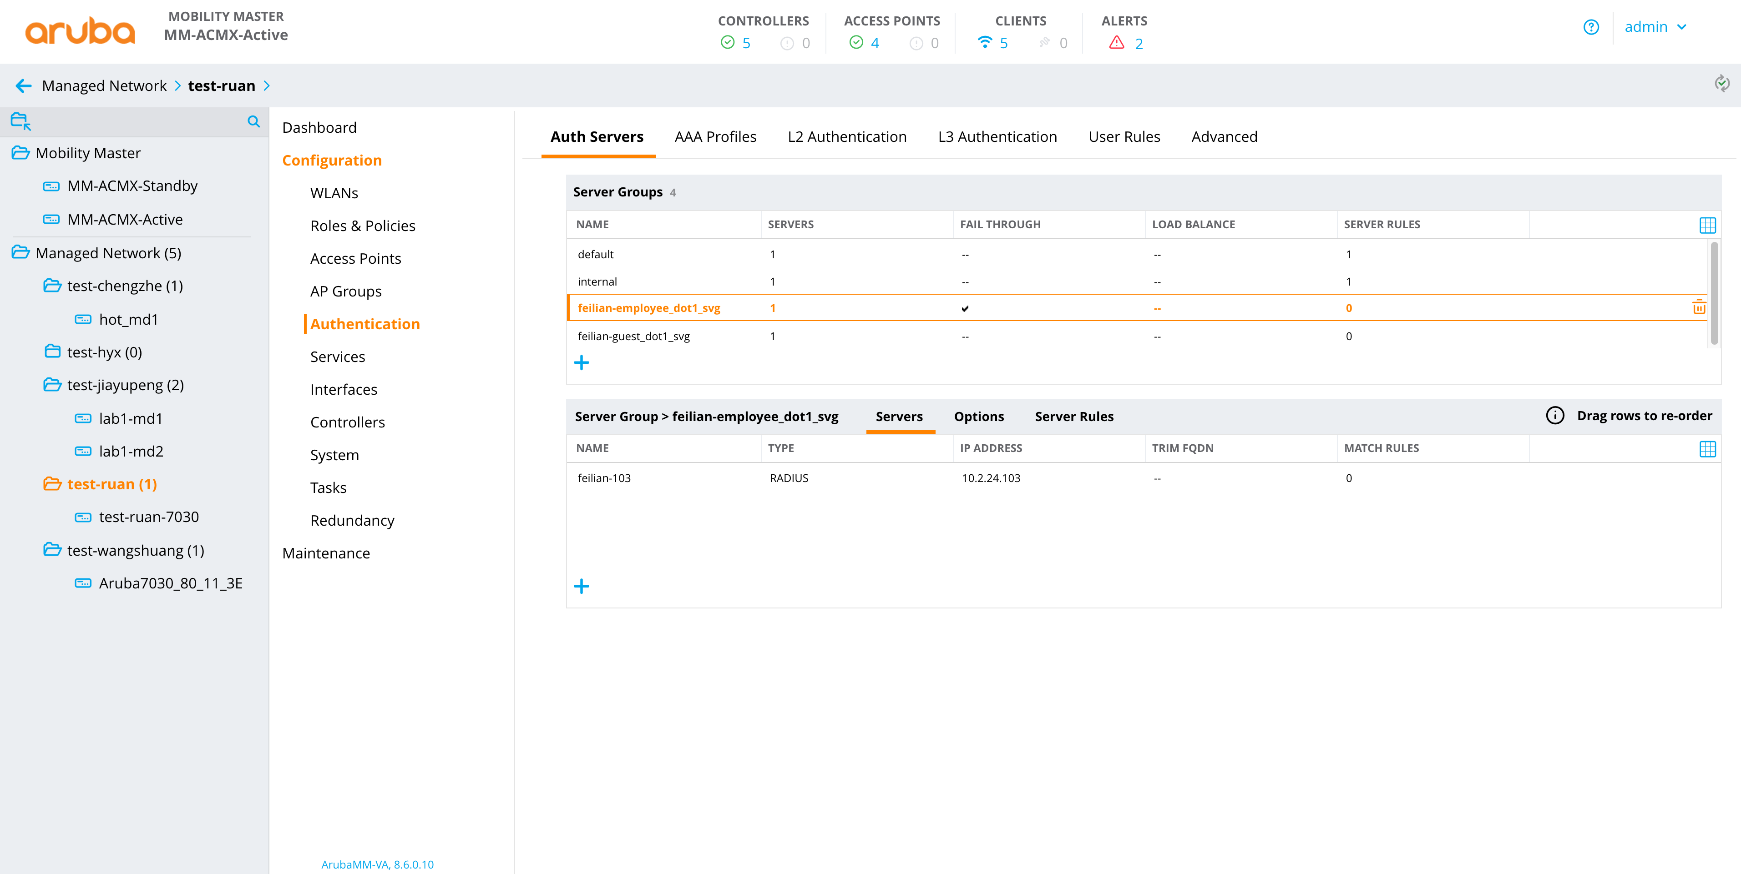The width and height of the screenshot is (1741, 874).
Task: Collapse the test-jiayupeng (2) folder
Action: pyautogui.click(x=52, y=385)
